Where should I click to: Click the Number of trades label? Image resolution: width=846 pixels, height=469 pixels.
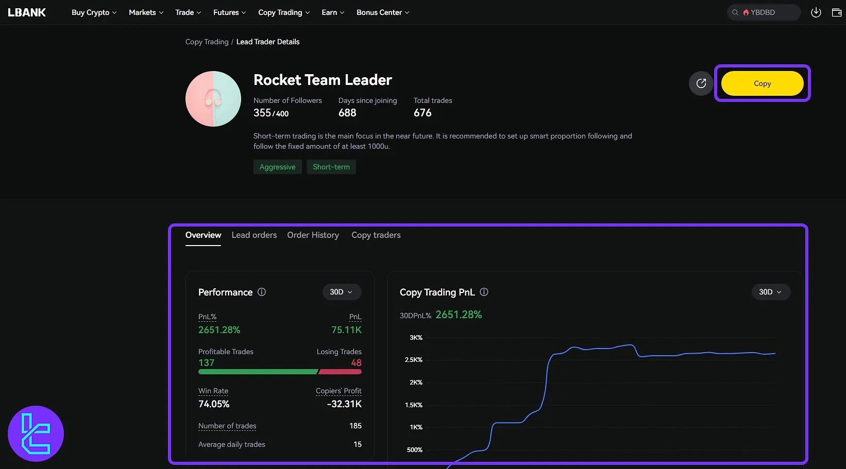tap(227, 426)
